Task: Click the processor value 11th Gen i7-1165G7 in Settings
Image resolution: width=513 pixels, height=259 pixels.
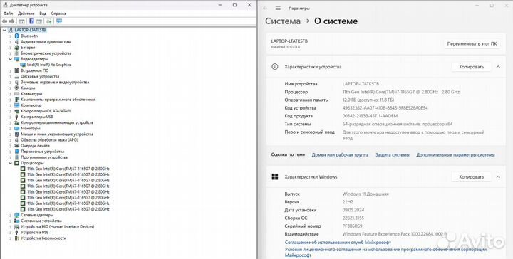Action: click(400, 92)
